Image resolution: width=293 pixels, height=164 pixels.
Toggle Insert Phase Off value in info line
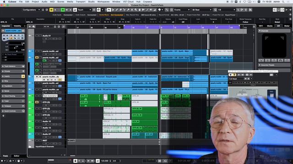tap(183, 22)
